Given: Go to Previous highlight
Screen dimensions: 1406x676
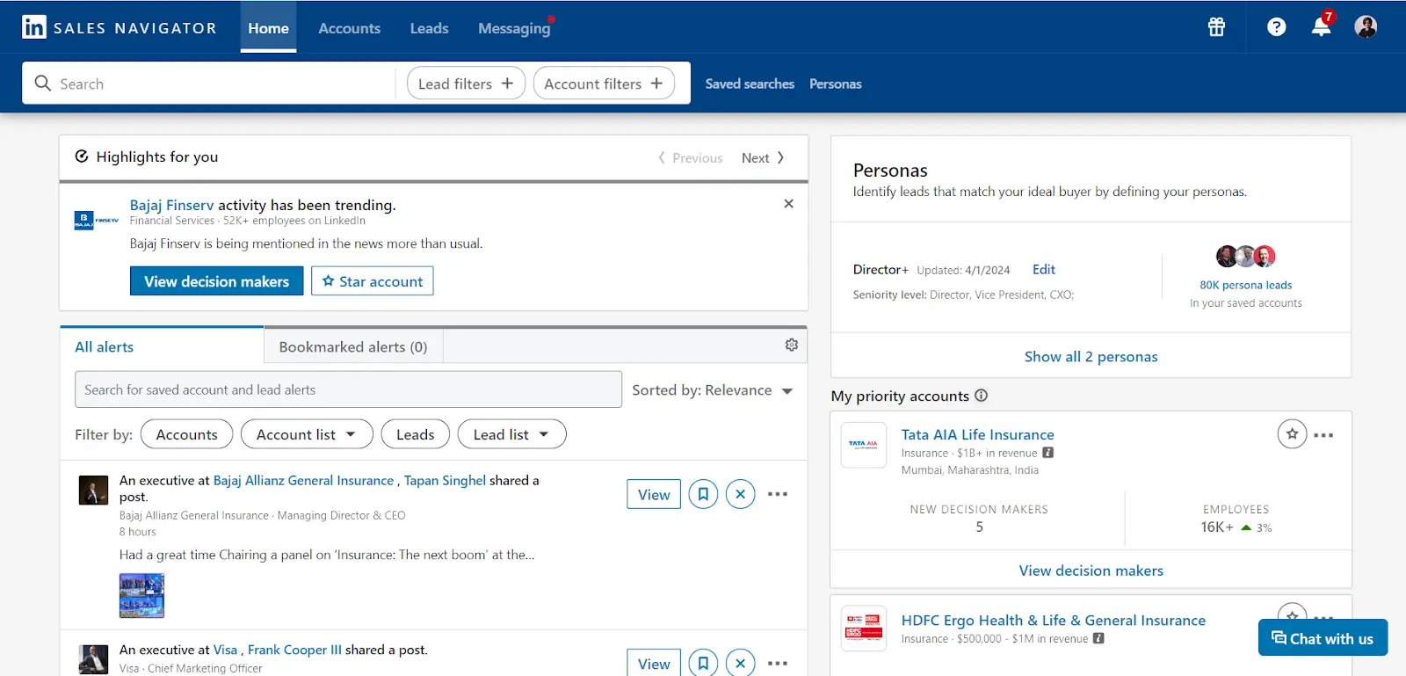Looking at the screenshot, I should (x=691, y=158).
